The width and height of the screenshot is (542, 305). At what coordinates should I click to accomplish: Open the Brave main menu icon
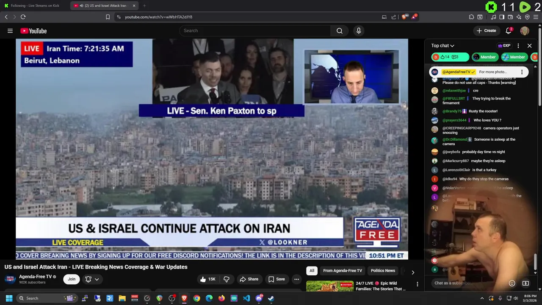click(x=536, y=17)
